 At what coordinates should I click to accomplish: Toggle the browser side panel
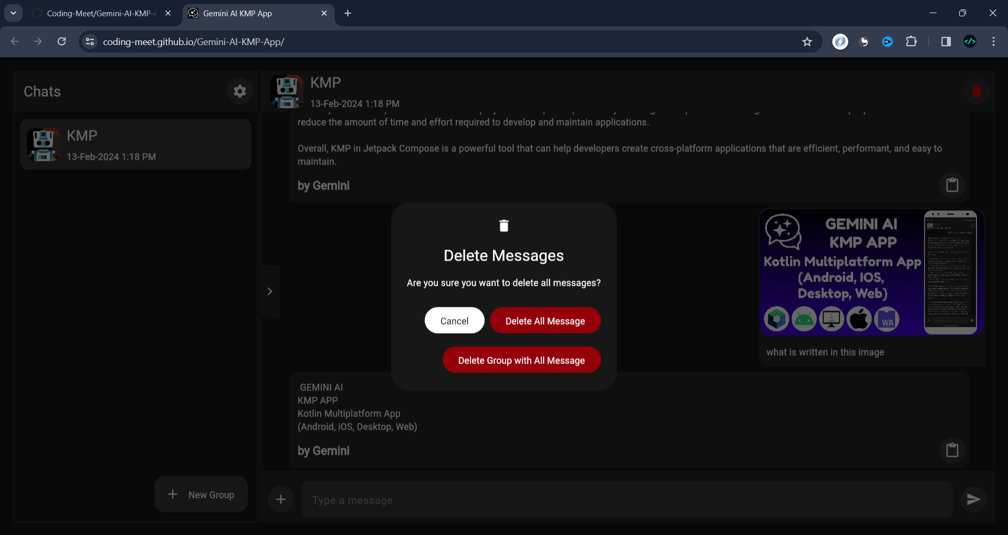pyautogui.click(x=946, y=41)
